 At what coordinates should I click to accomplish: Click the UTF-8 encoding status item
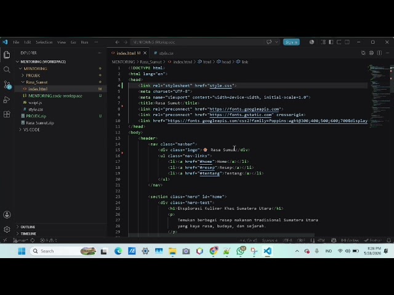click(287, 240)
